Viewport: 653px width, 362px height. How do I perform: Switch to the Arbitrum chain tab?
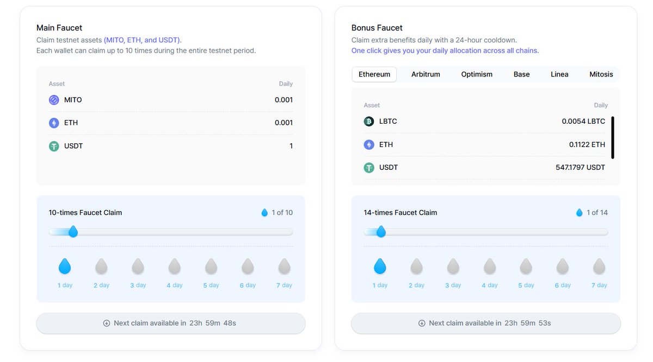426,74
